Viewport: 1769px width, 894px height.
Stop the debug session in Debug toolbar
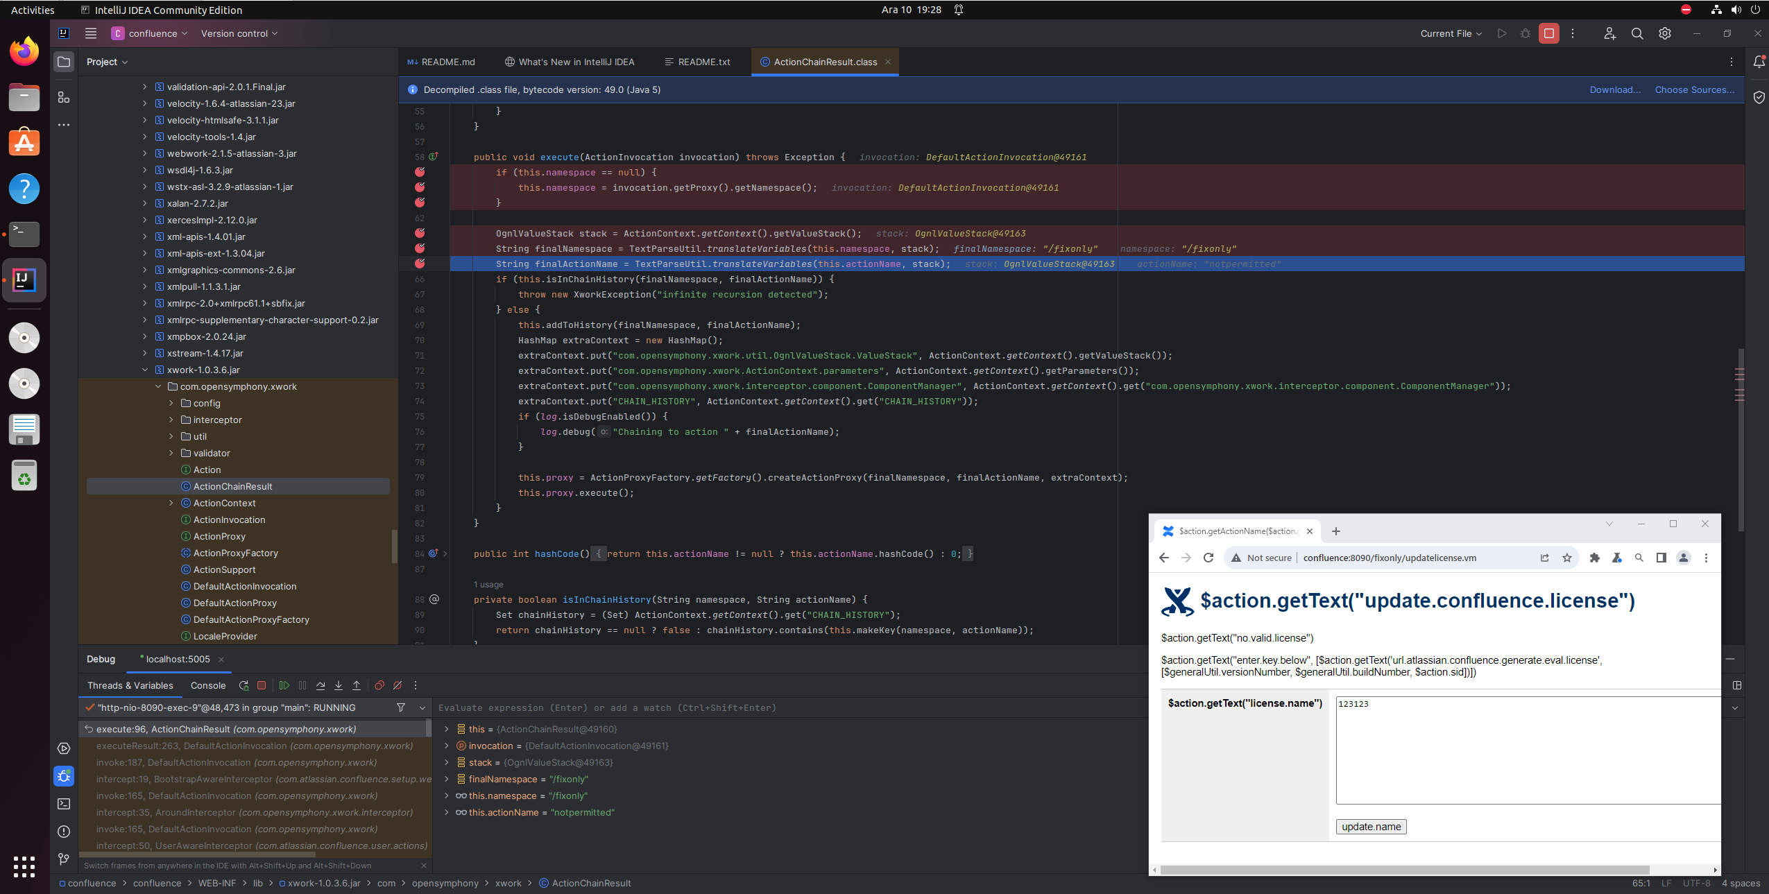coord(262,685)
